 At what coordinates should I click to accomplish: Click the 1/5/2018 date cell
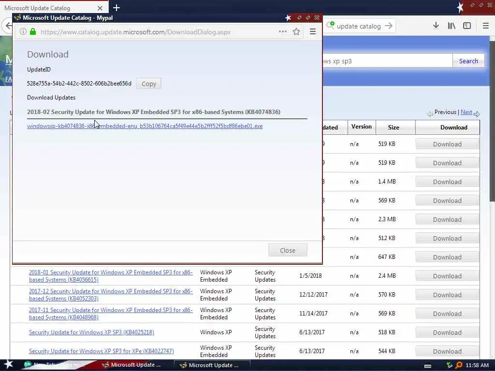pos(310,276)
